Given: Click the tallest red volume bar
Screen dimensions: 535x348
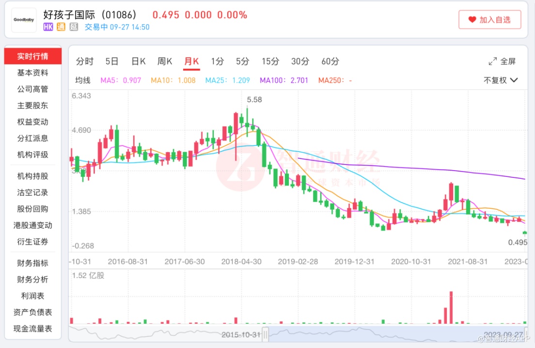Looking at the screenshot, I should (x=451, y=307).
